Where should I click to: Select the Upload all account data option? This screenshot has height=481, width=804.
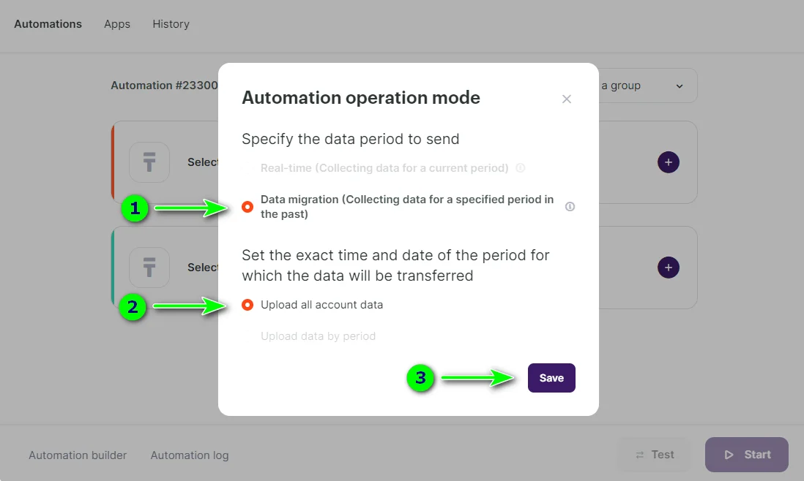coord(247,305)
